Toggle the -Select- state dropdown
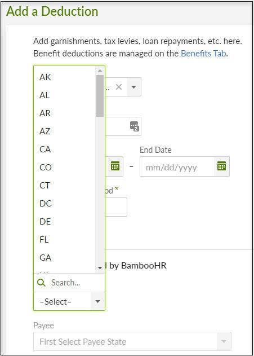Screen dimensions: 254x356 [x=69, y=301]
